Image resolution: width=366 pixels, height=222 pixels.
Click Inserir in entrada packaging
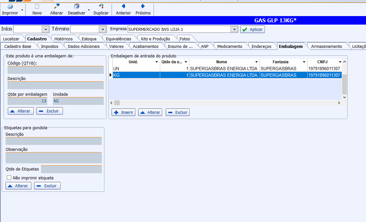pos(123,112)
